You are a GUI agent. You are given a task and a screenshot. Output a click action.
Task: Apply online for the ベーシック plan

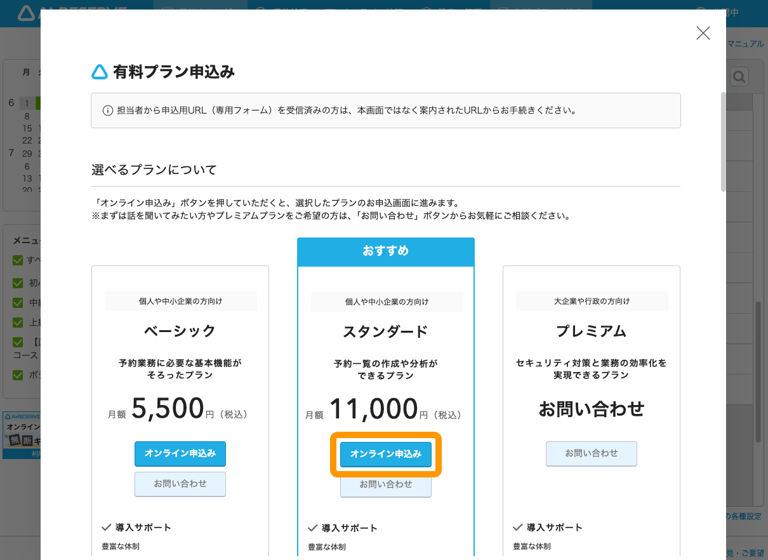[x=180, y=453]
